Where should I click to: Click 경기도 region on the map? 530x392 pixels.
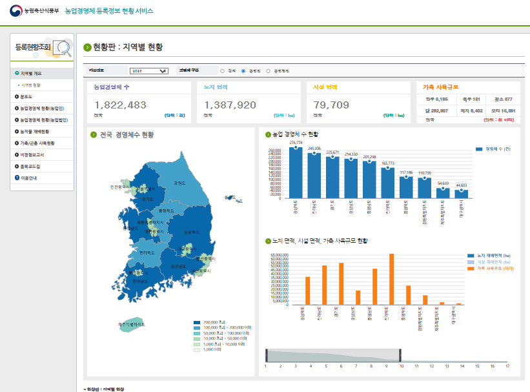pos(147,199)
